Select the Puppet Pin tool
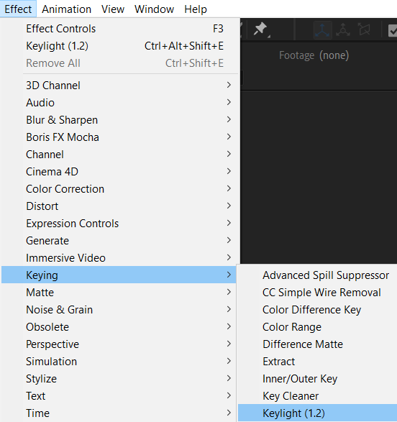The width and height of the screenshot is (397, 422). 260,29
